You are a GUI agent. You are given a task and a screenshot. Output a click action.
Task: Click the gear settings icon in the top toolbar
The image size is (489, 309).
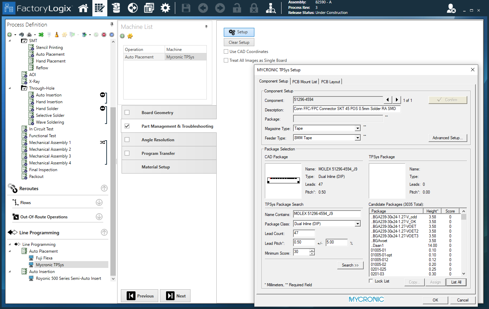tap(165, 7)
